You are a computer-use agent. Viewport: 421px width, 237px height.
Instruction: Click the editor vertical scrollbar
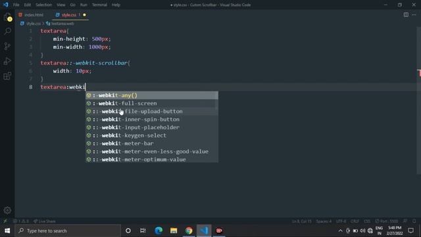click(x=419, y=101)
